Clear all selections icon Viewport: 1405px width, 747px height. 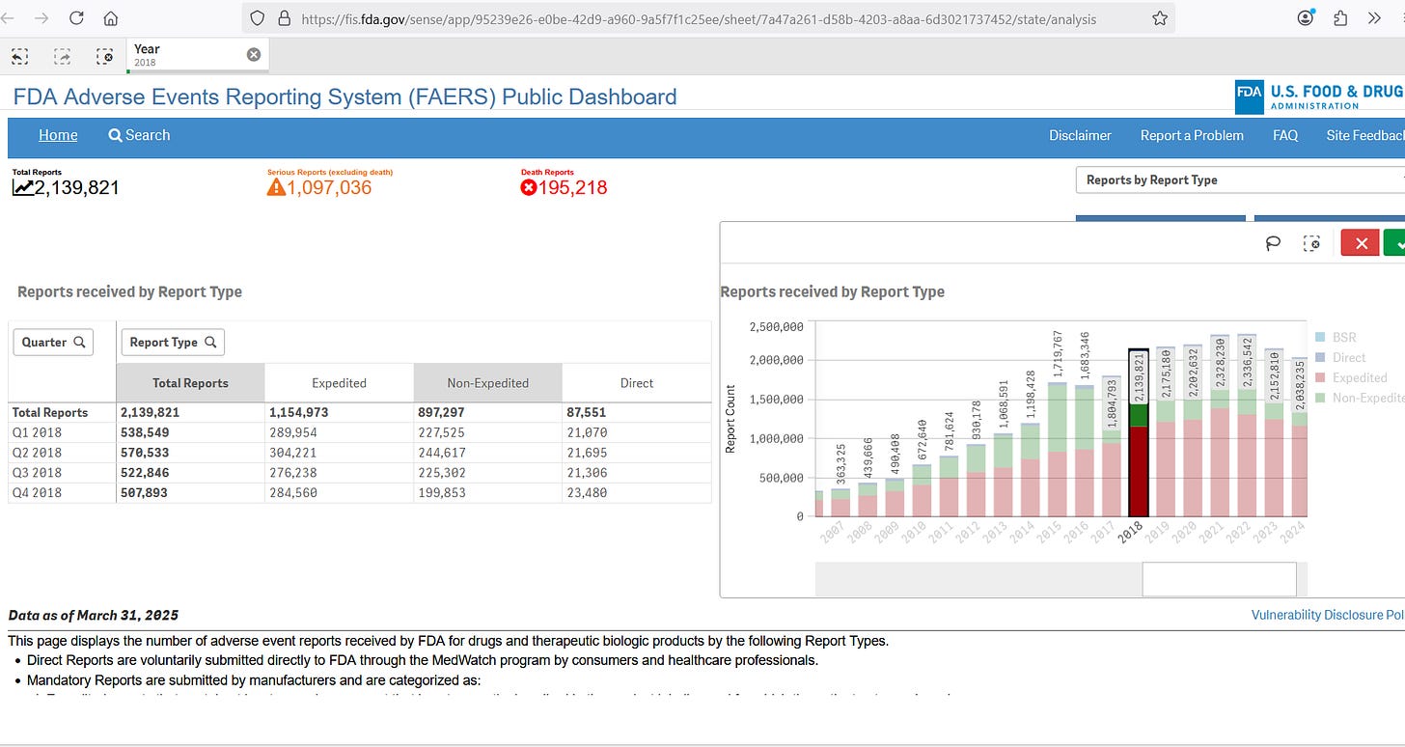point(105,57)
